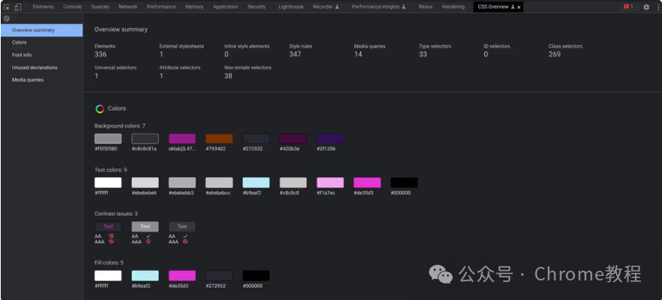Open the Lighthouse tab
Image resolution: width=662 pixels, height=300 pixels.
(290, 7)
